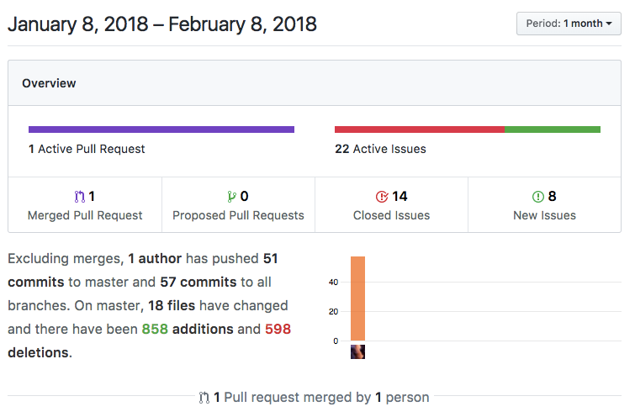Click the red closed issues icon

(382, 197)
